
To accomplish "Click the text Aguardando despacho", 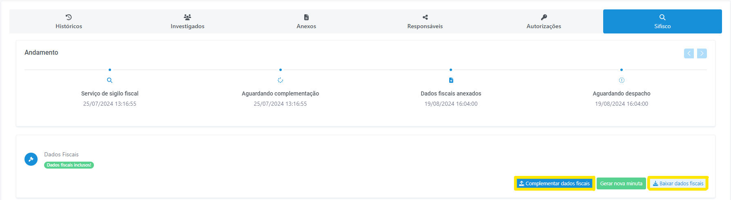I will coord(622,93).
